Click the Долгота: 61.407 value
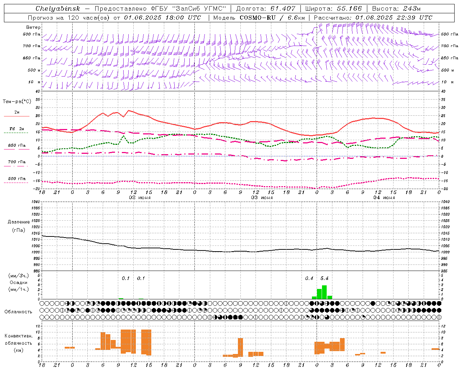This screenshot has height=368, width=460. coord(266,9)
